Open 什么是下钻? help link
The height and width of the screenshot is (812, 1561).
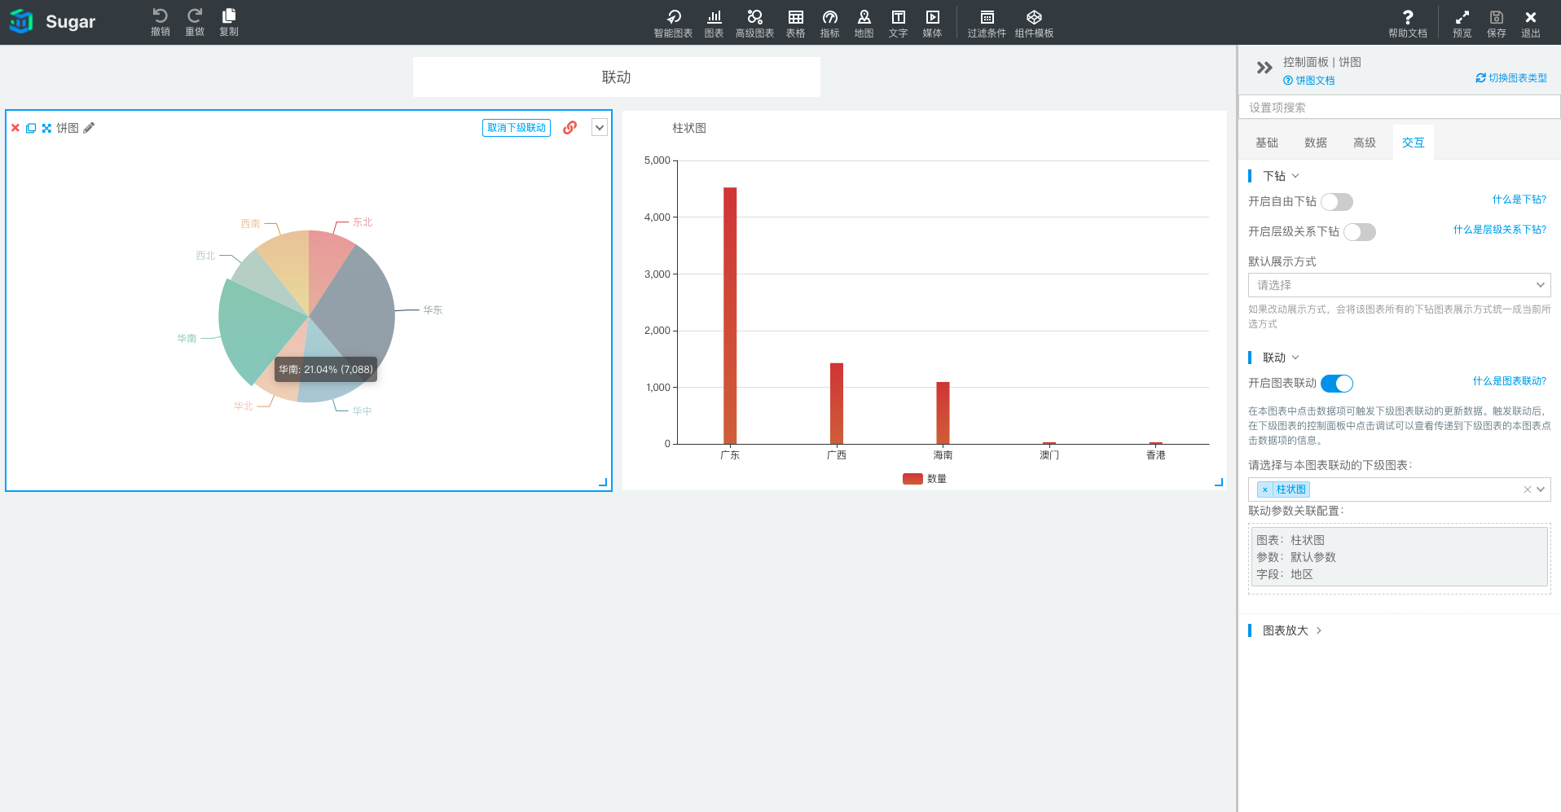tap(1519, 200)
